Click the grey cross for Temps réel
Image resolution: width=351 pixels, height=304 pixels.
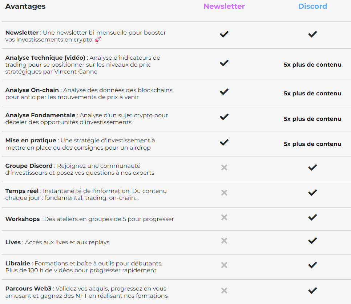(x=224, y=193)
